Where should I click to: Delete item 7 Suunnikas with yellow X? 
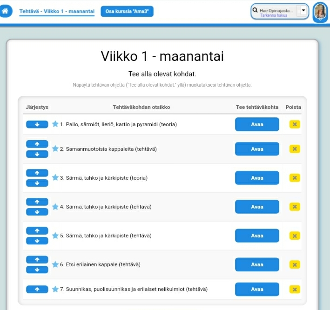[294, 290]
